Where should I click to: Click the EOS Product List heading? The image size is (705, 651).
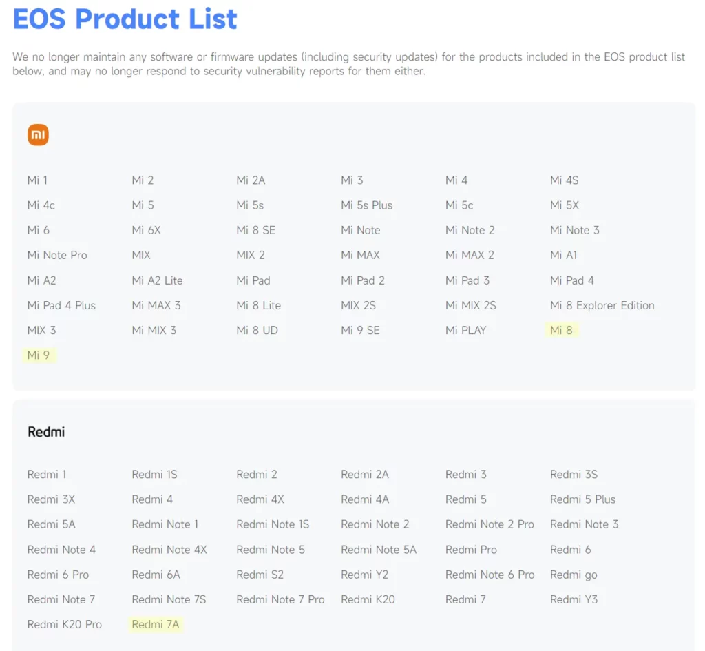click(x=125, y=19)
